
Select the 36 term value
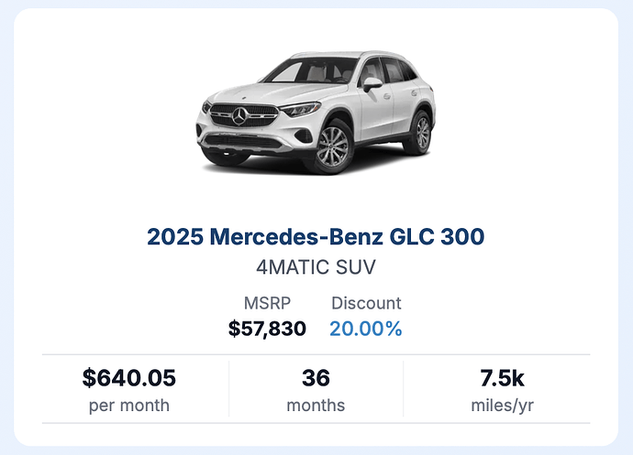click(x=316, y=377)
